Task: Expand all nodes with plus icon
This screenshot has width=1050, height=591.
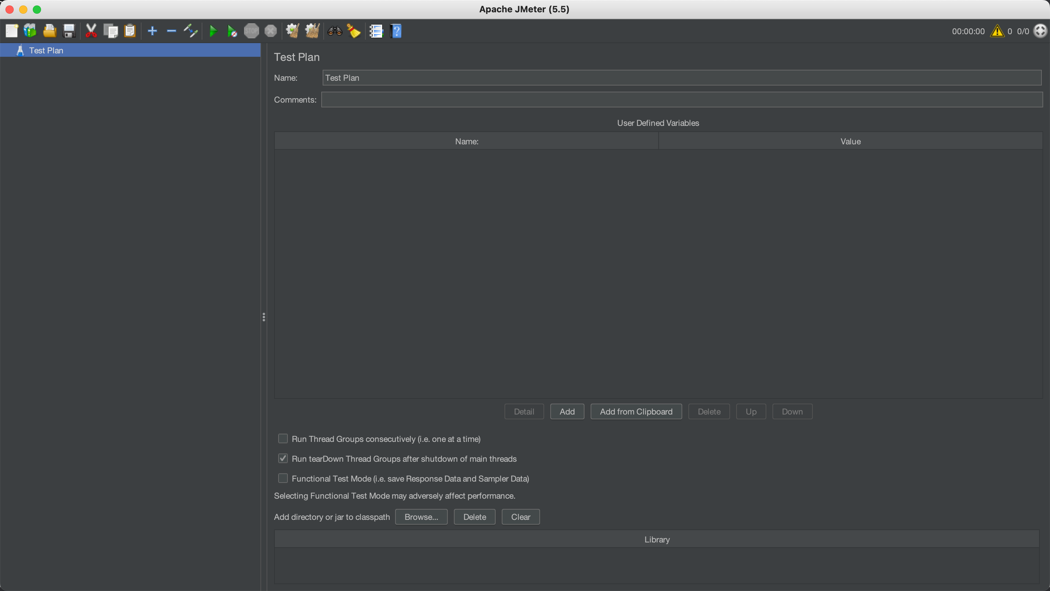Action: point(152,31)
